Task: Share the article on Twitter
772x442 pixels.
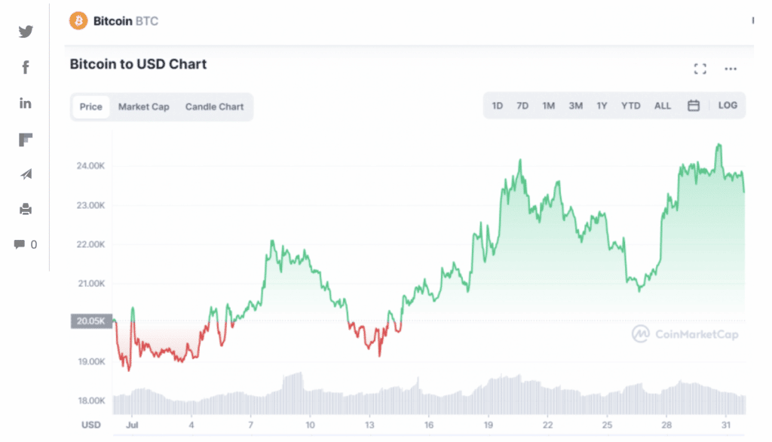Action: click(26, 32)
